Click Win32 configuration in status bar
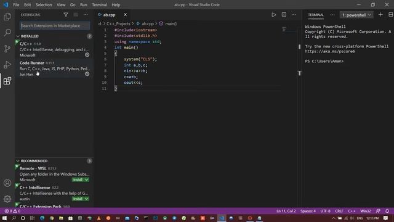Viewport: 394px width, 222px height. click(365, 211)
